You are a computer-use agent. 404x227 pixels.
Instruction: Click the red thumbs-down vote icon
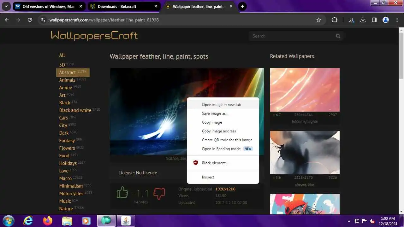pyautogui.click(x=159, y=193)
